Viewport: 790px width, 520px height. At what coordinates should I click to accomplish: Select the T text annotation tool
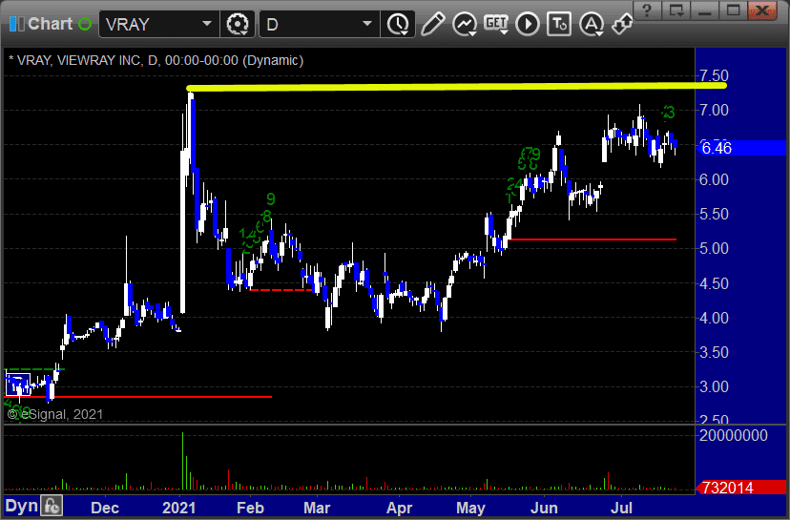[x=559, y=24]
